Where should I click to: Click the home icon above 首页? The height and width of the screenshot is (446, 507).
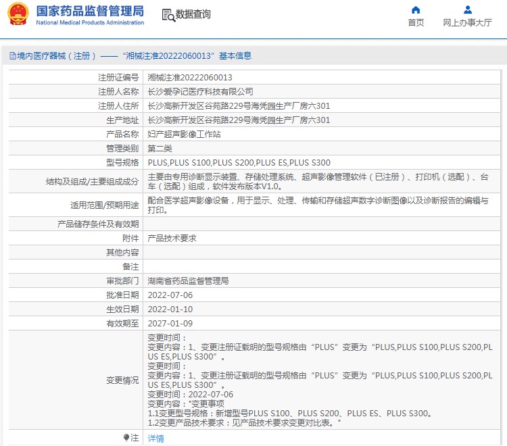tap(416, 10)
